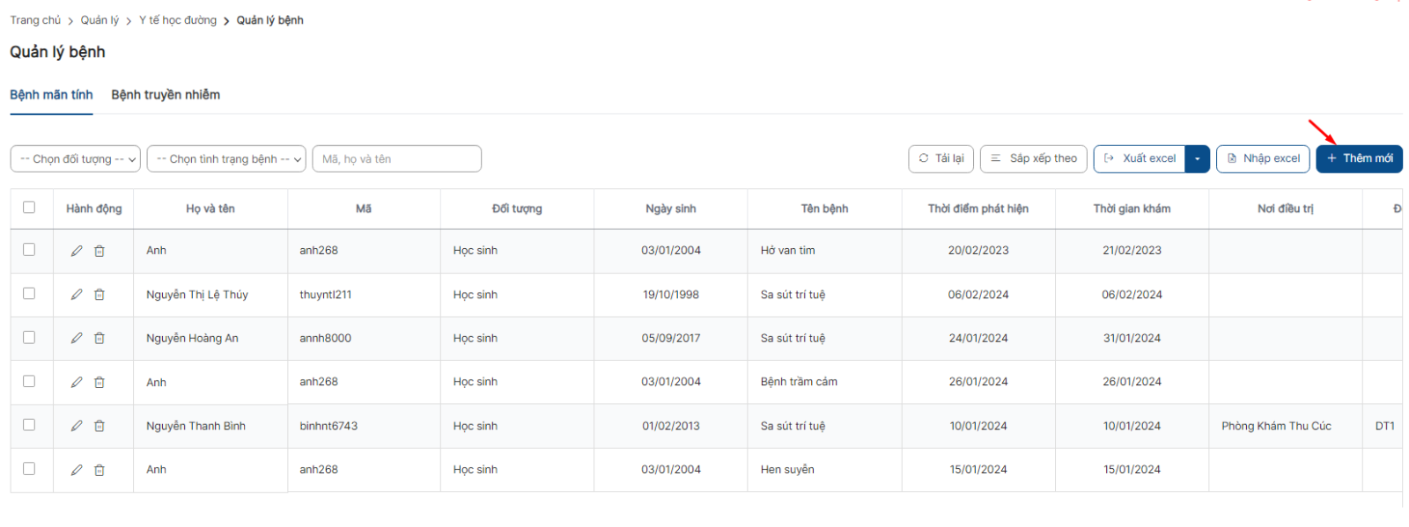Screen dimensions: 1409x527
Task: Switch to Bệnh truyền nhiễm tab
Action: (166, 95)
